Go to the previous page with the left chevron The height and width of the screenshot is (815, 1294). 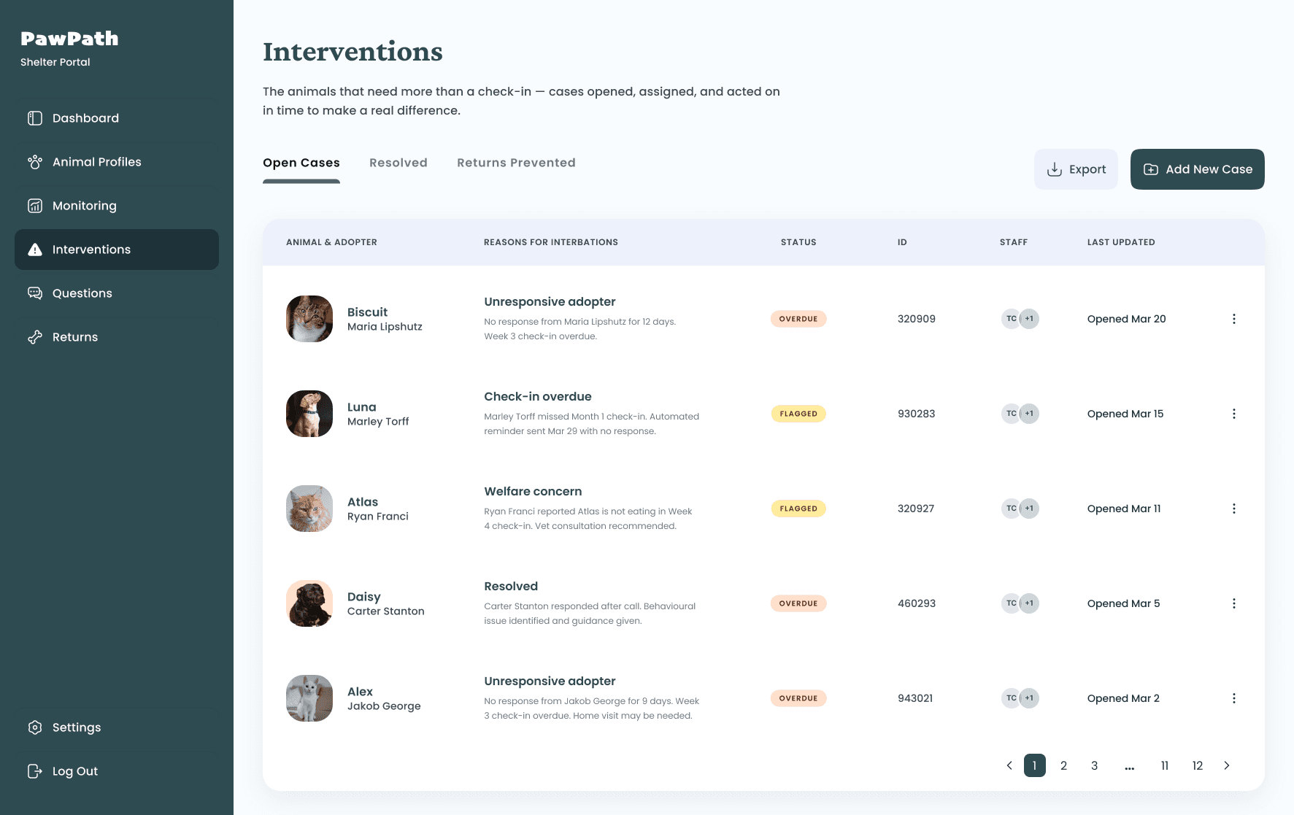[x=1009, y=765]
